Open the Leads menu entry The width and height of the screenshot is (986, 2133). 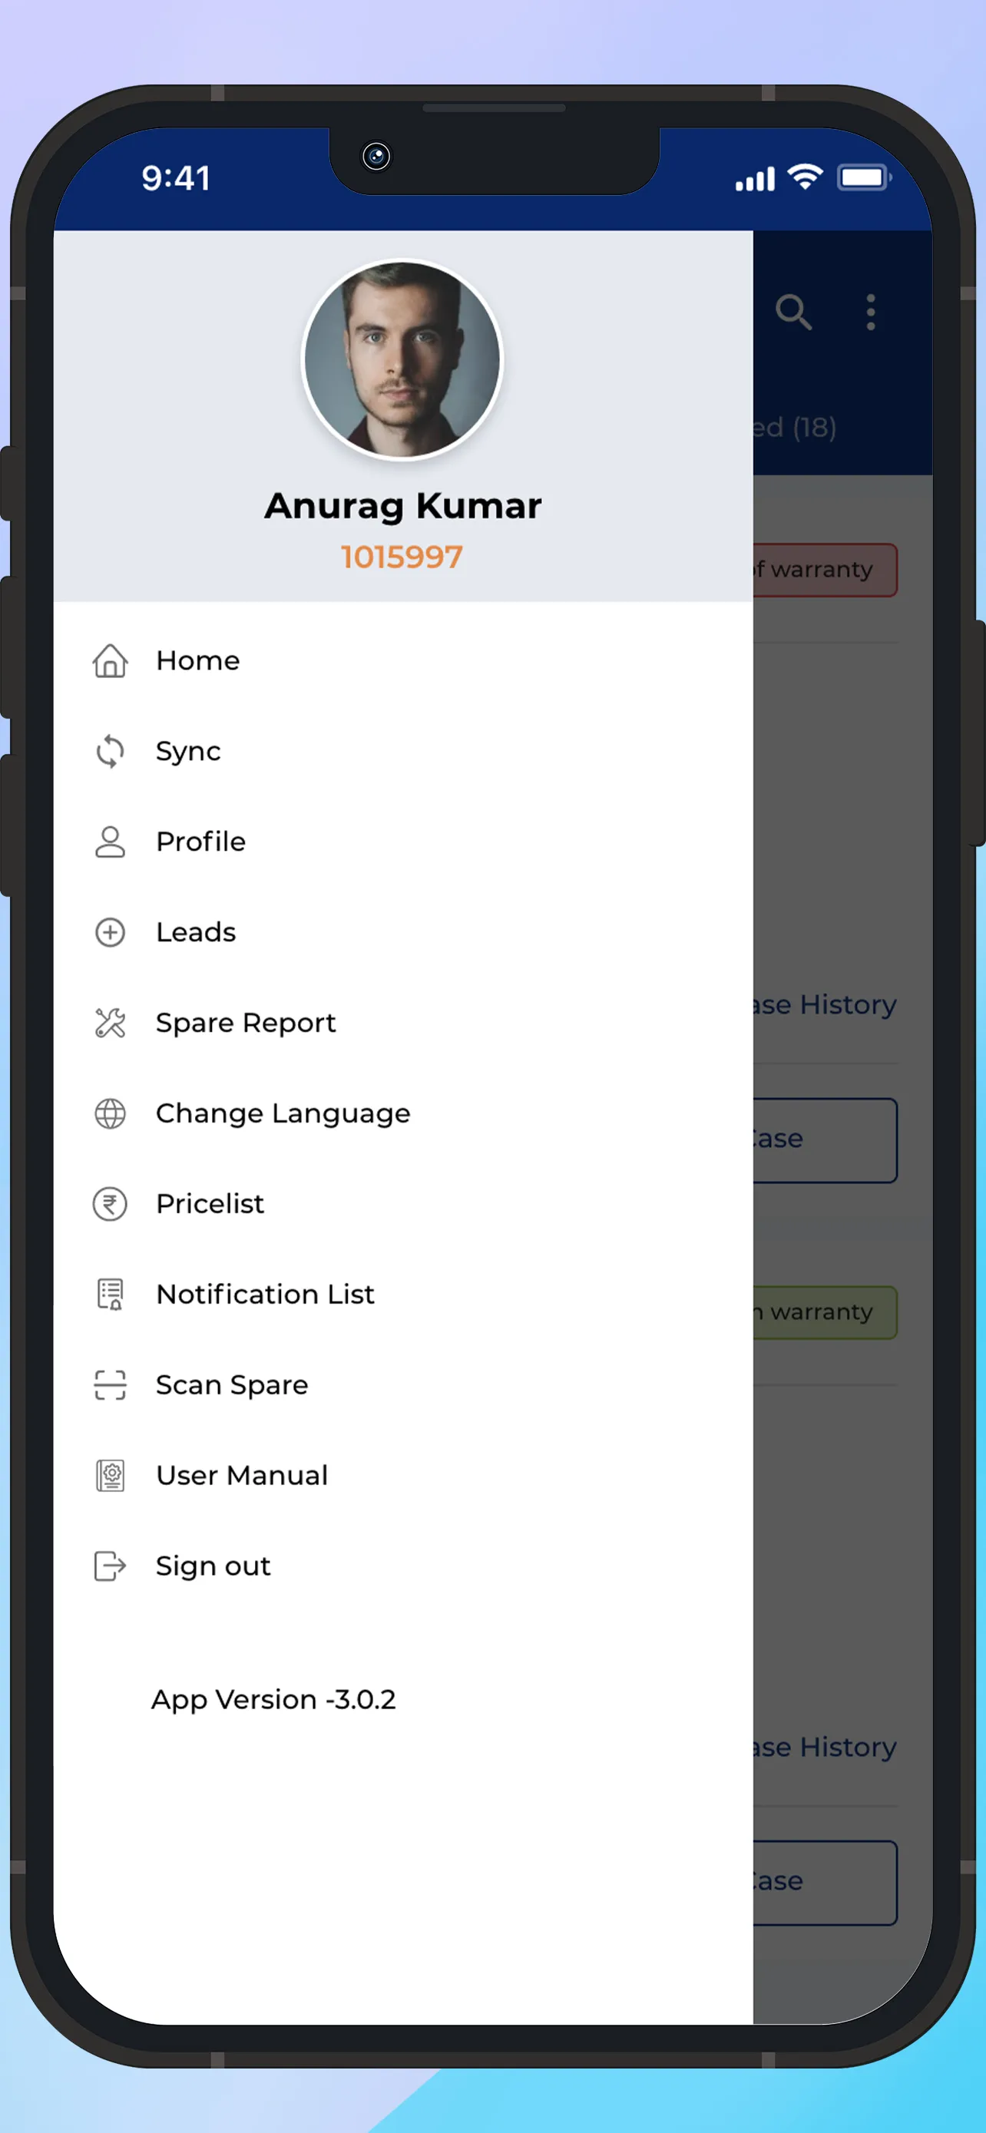pyautogui.click(x=403, y=932)
